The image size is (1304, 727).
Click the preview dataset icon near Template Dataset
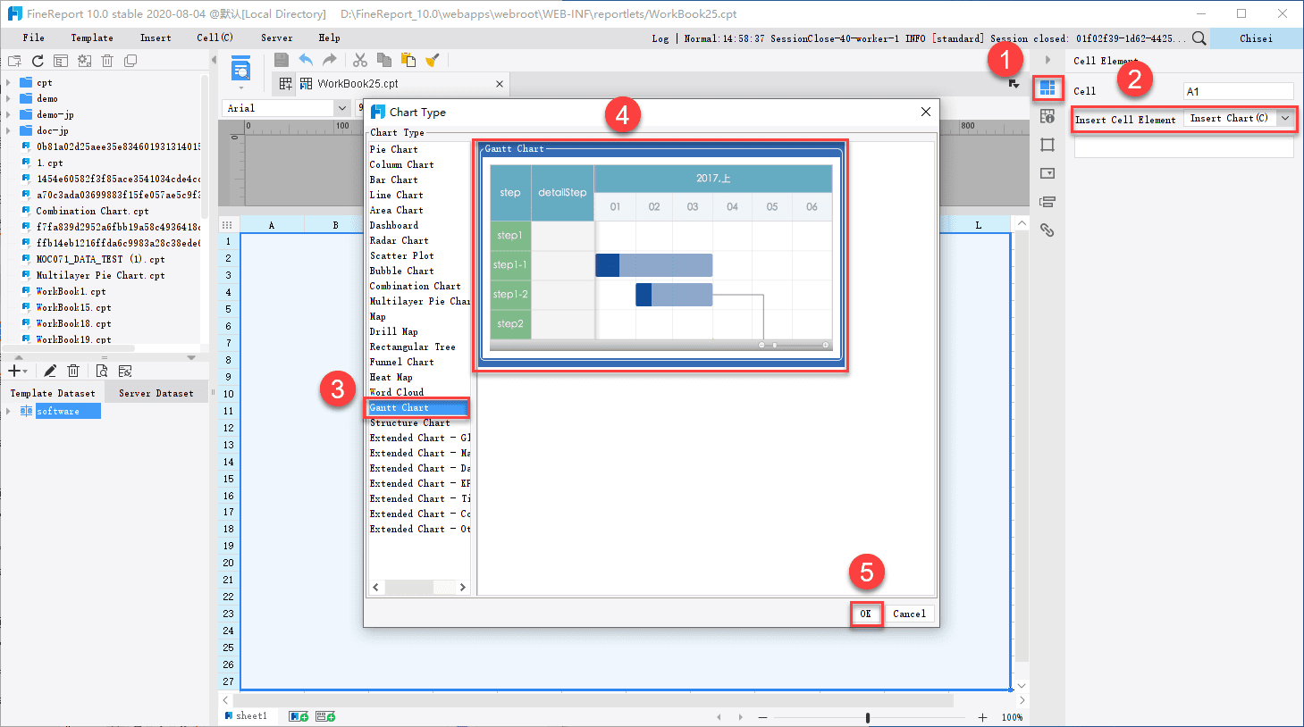coord(102,370)
